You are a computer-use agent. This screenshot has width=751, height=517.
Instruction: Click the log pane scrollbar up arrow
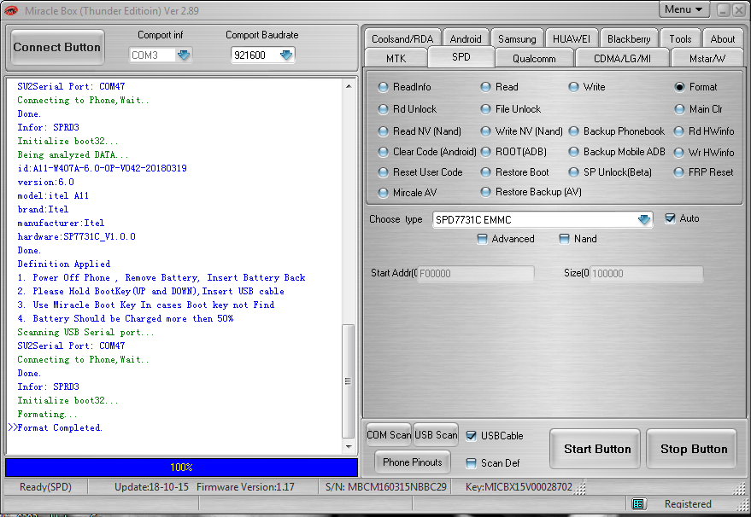[349, 86]
